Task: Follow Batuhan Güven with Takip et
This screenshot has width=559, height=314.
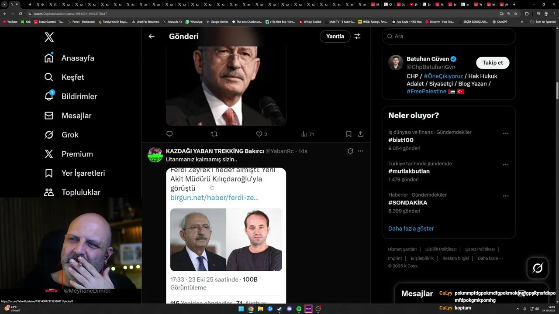Action: pos(493,63)
